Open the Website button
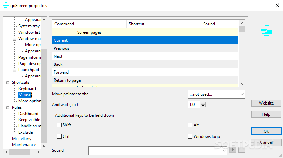The width and height of the screenshot is (283, 158). tap(266, 103)
